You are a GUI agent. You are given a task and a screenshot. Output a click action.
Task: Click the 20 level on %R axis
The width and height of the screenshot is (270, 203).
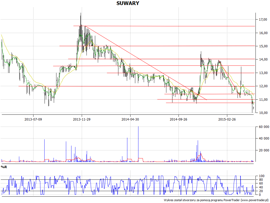coord(261,191)
